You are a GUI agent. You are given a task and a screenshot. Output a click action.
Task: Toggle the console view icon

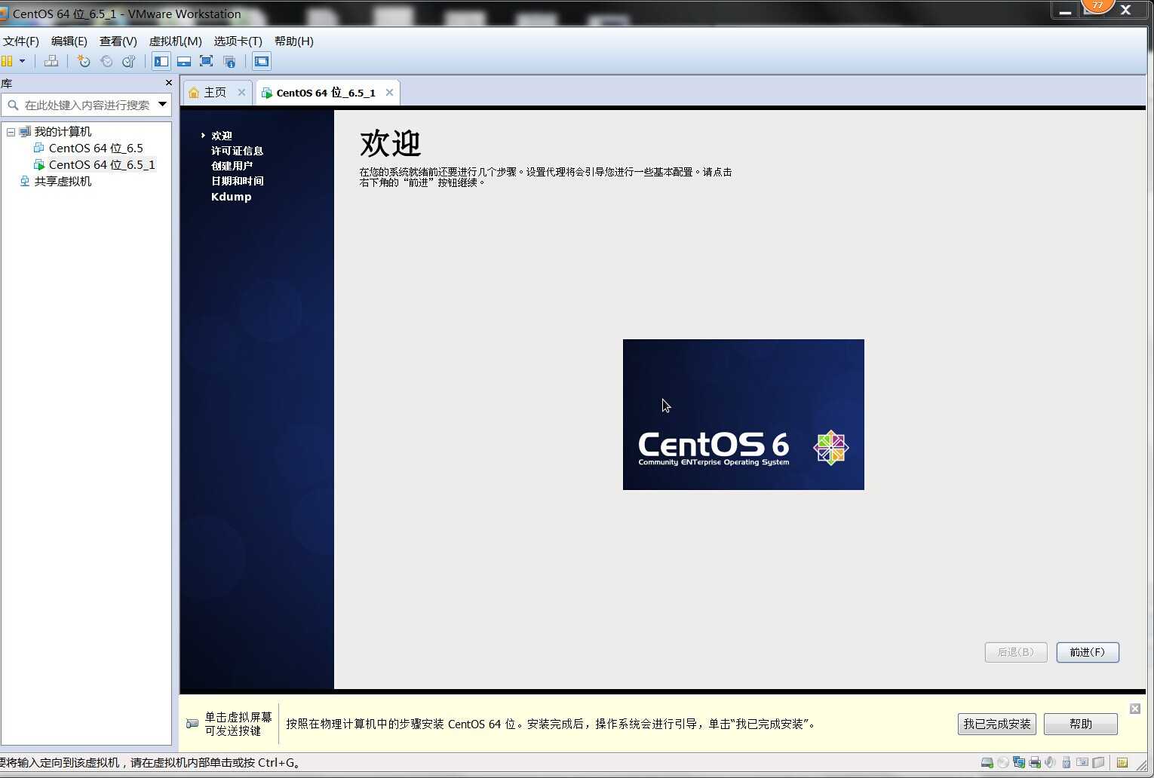[x=262, y=61]
